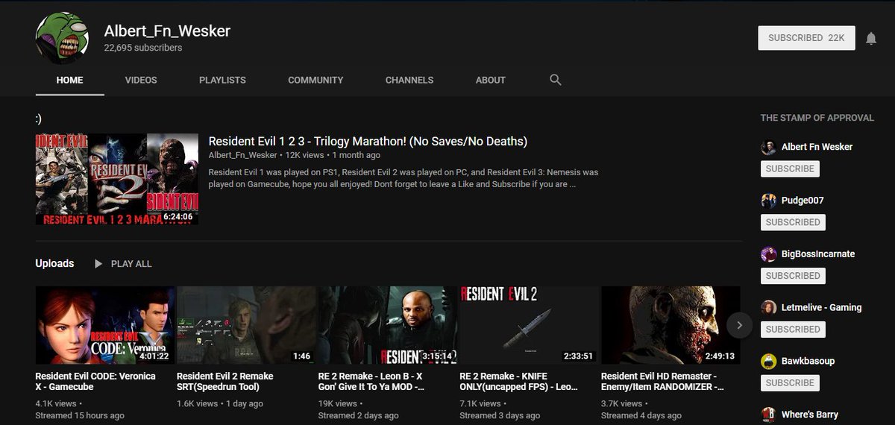Open the About tab
The image size is (895, 425).
(491, 80)
